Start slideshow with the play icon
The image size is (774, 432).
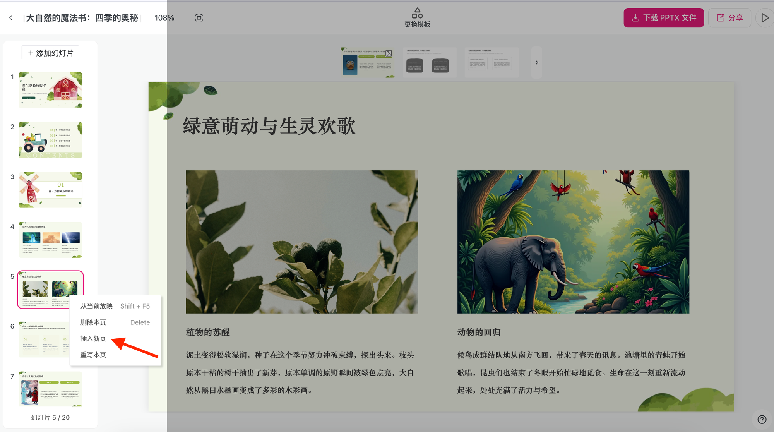click(x=765, y=18)
